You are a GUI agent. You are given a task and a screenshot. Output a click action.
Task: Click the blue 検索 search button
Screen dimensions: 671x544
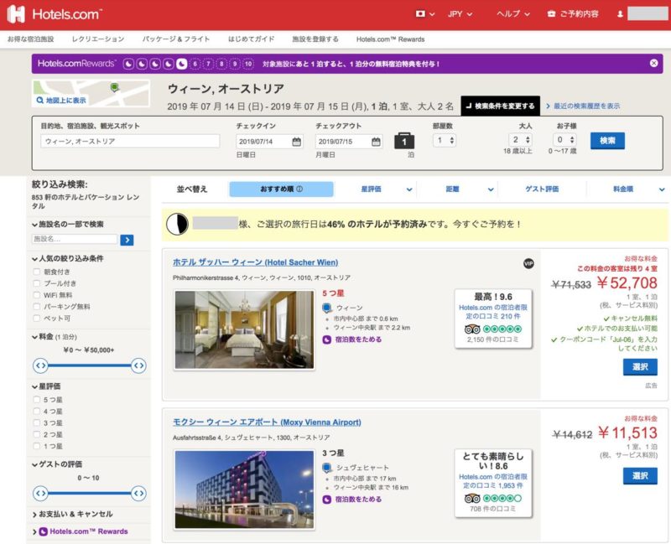tap(607, 140)
